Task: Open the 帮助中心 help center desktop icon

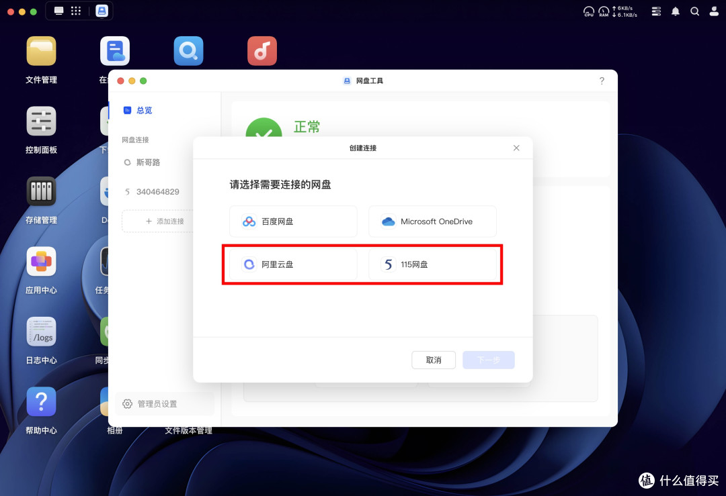Action: [41, 402]
